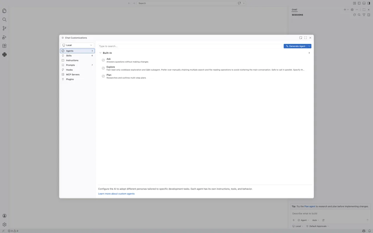Click the Generate Agent button

(295, 46)
